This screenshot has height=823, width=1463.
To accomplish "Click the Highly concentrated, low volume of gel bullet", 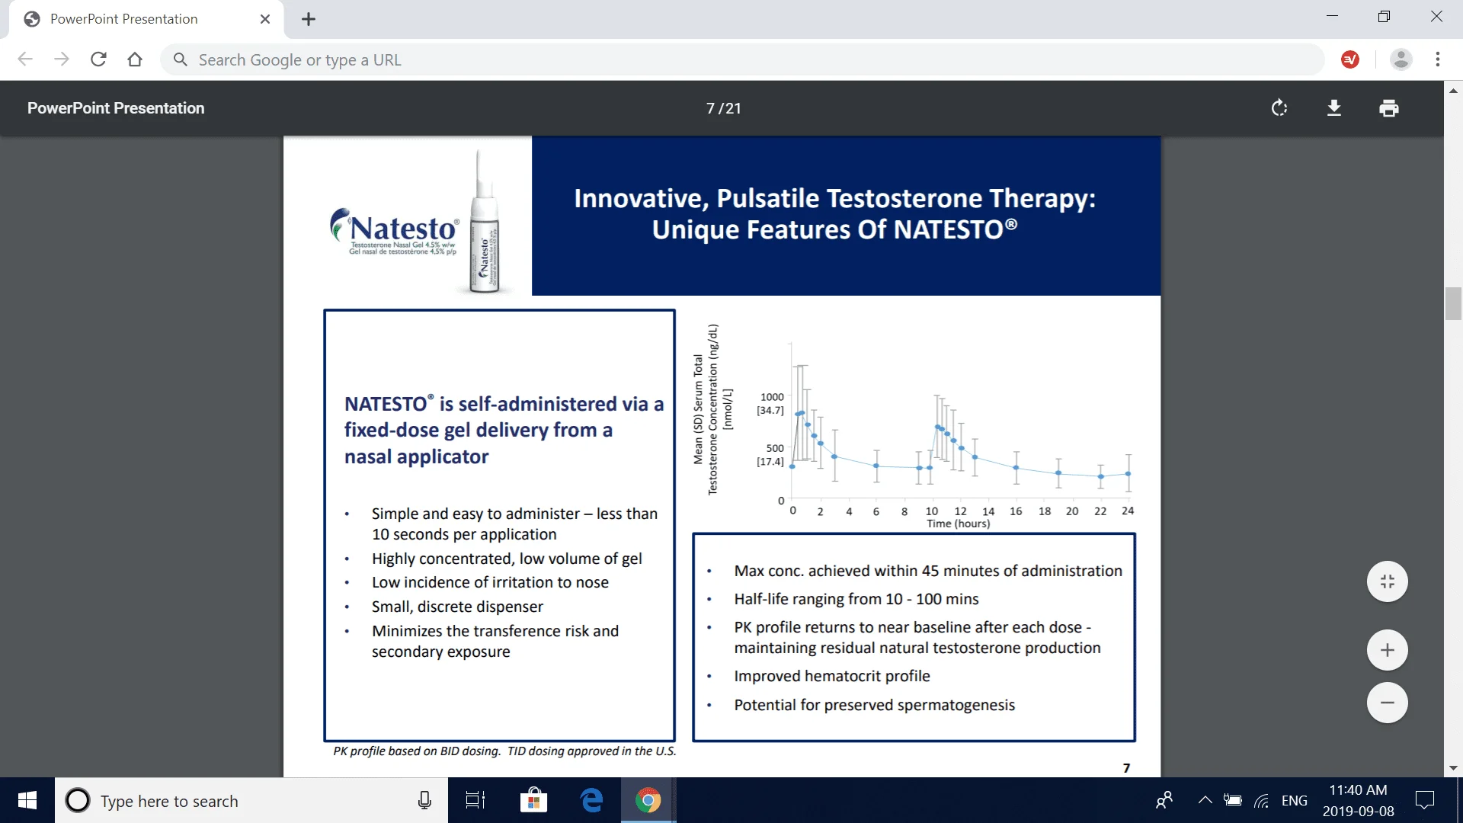I will pyautogui.click(x=507, y=559).
